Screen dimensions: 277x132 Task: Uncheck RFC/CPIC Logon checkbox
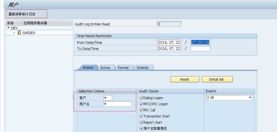(x=141, y=104)
